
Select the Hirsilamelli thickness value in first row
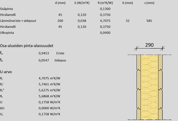60,15
